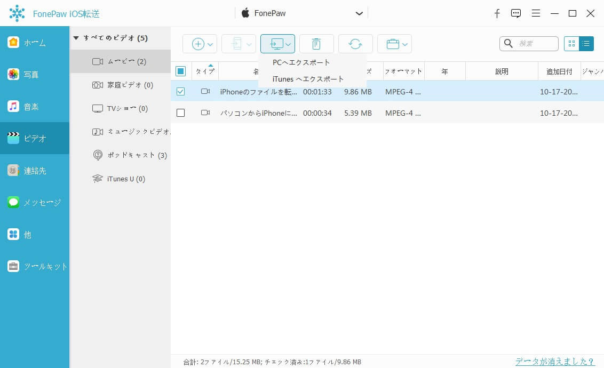Select the TVショー (0) category
The height and width of the screenshot is (368, 604).
[120, 108]
